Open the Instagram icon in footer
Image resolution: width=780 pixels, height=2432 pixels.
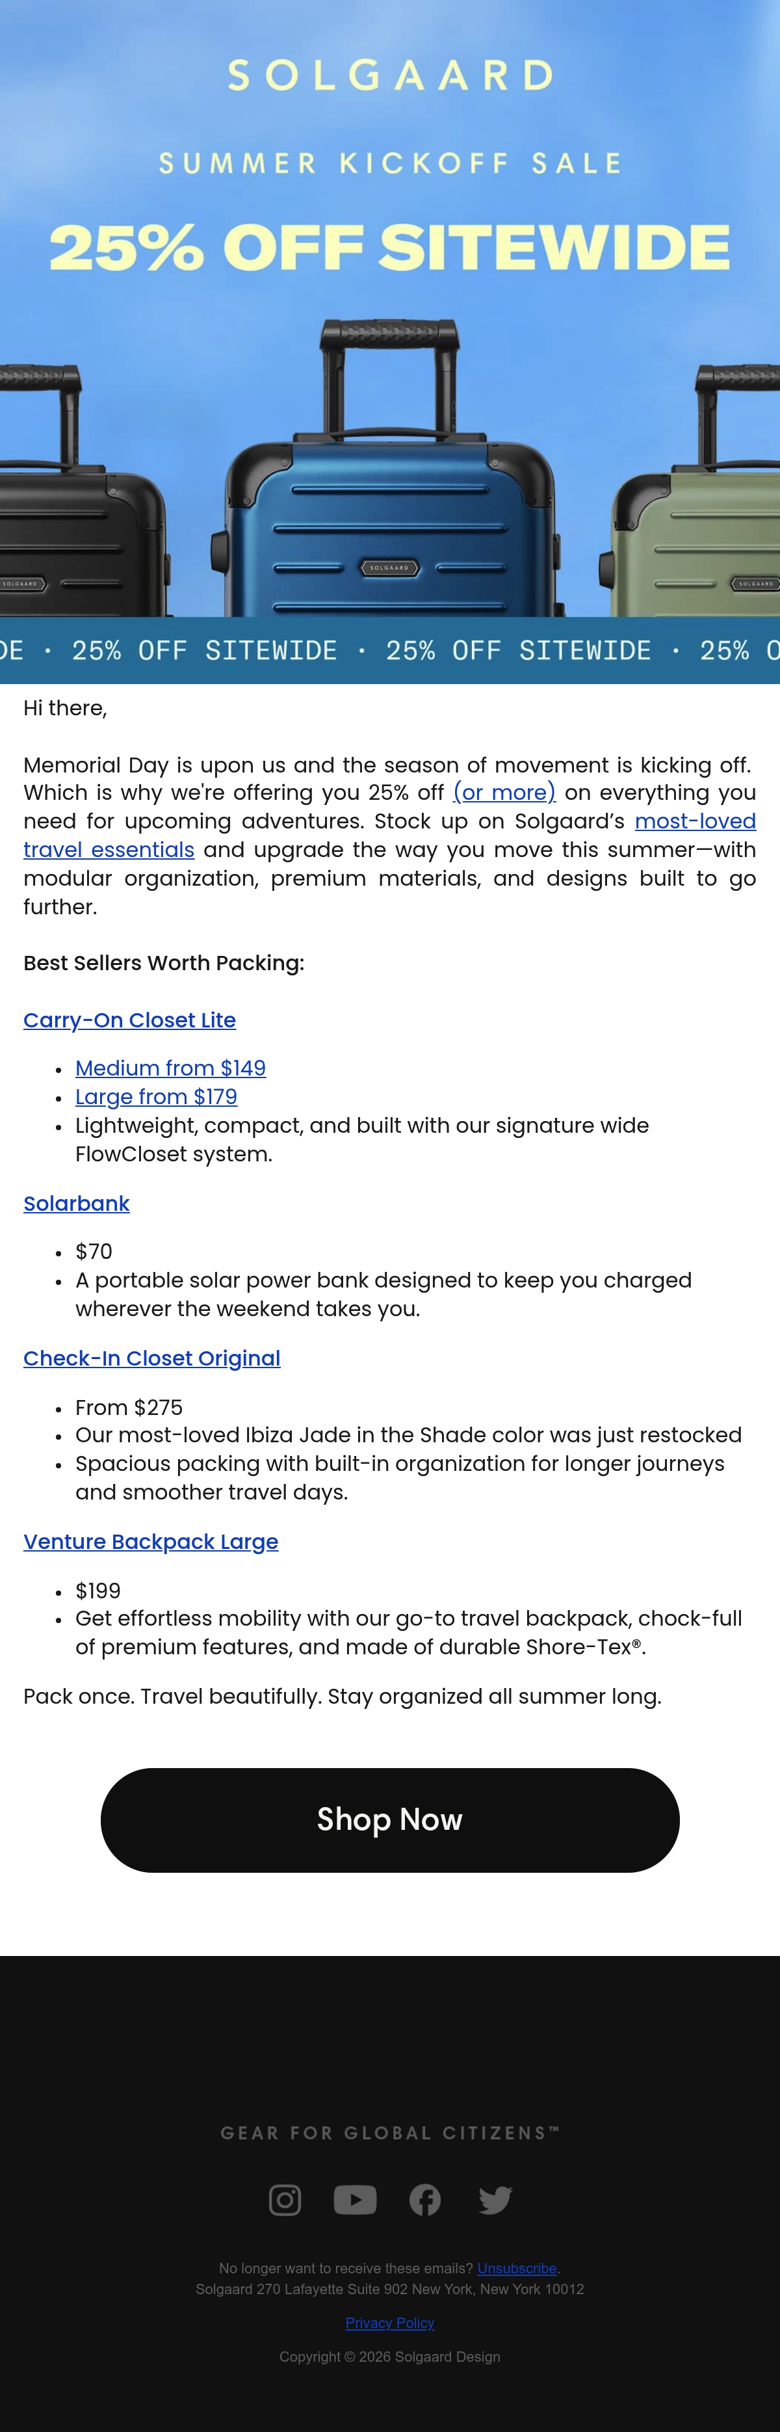coord(285,2200)
